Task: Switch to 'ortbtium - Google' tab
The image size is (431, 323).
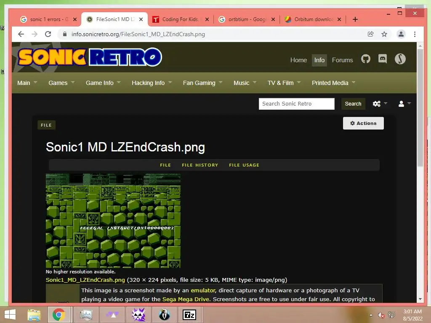Action: pos(247,19)
